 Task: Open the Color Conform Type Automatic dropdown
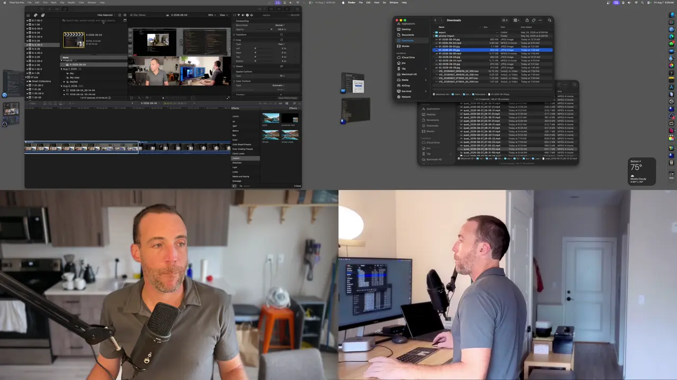pos(278,85)
